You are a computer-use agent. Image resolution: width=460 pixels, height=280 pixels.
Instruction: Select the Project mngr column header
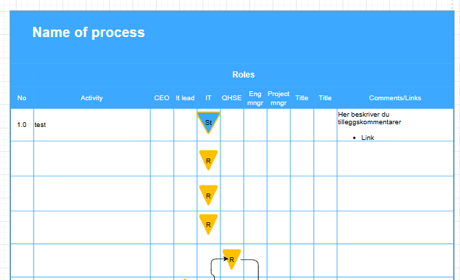(x=279, y=98)
